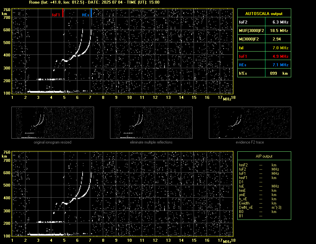316x244 pixels.
Task: Click the 'fxI' label in AUTOSCALA table
Action: [241, 48]
